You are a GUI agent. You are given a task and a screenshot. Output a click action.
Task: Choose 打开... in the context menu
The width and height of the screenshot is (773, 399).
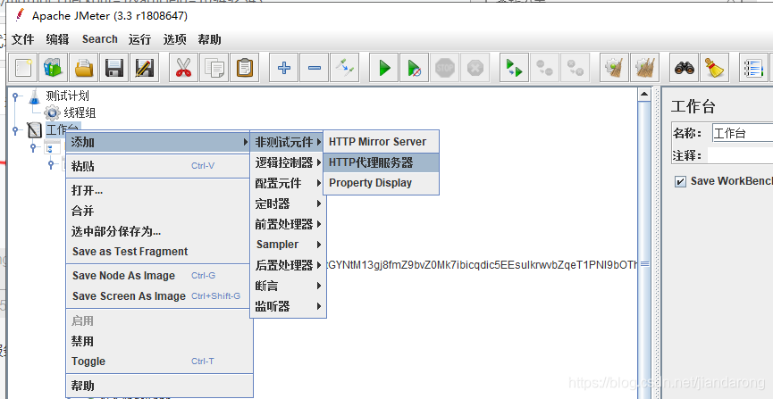click(x=159, y=190)
